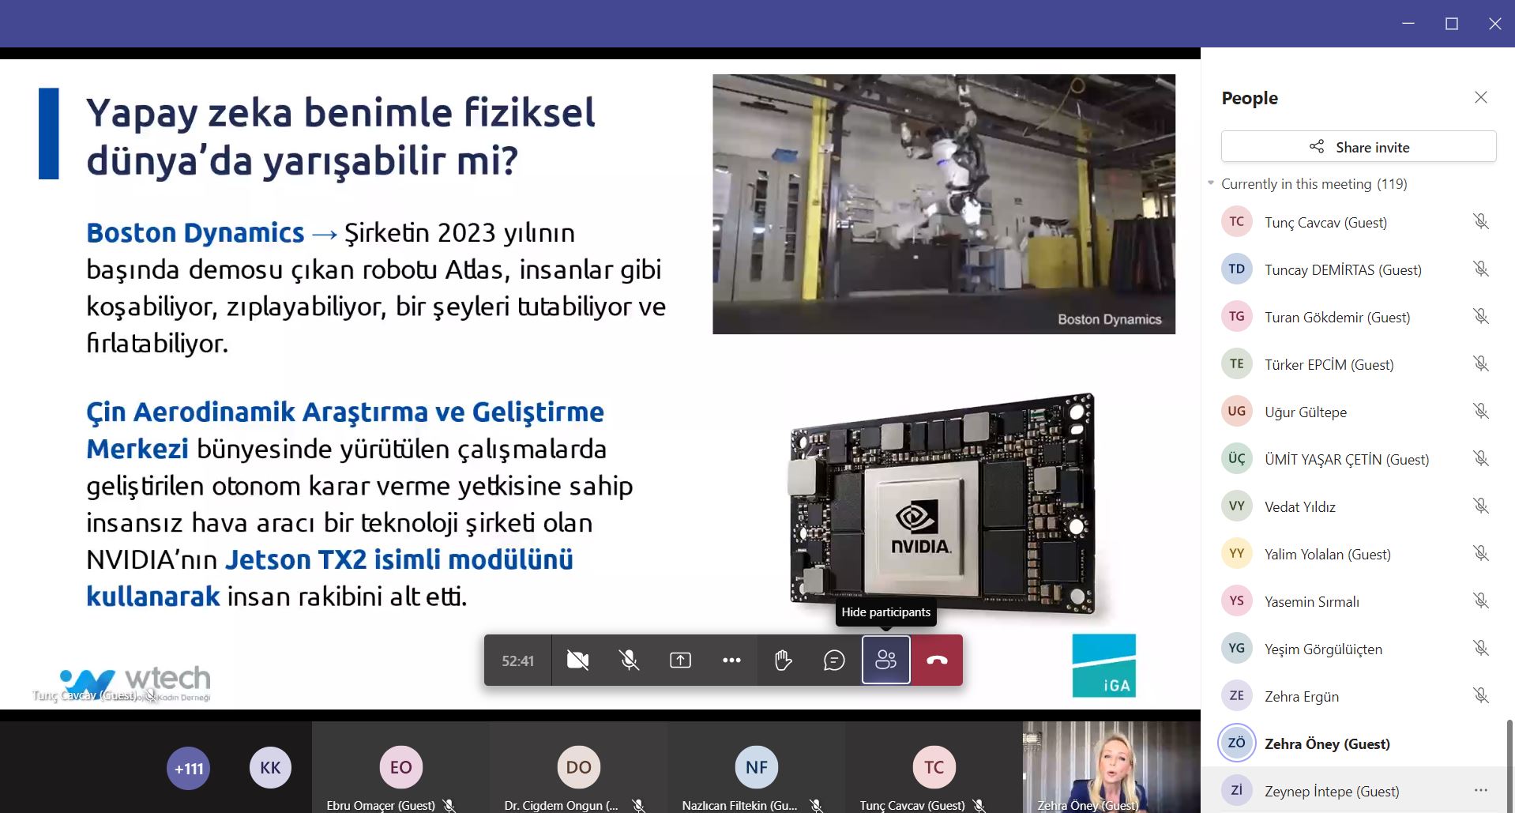Show the meeting conversation chat

(834, 660)
